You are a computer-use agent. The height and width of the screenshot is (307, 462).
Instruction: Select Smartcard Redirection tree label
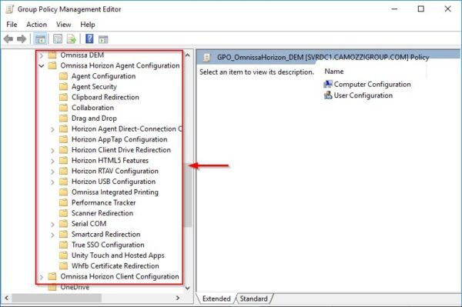105,235
